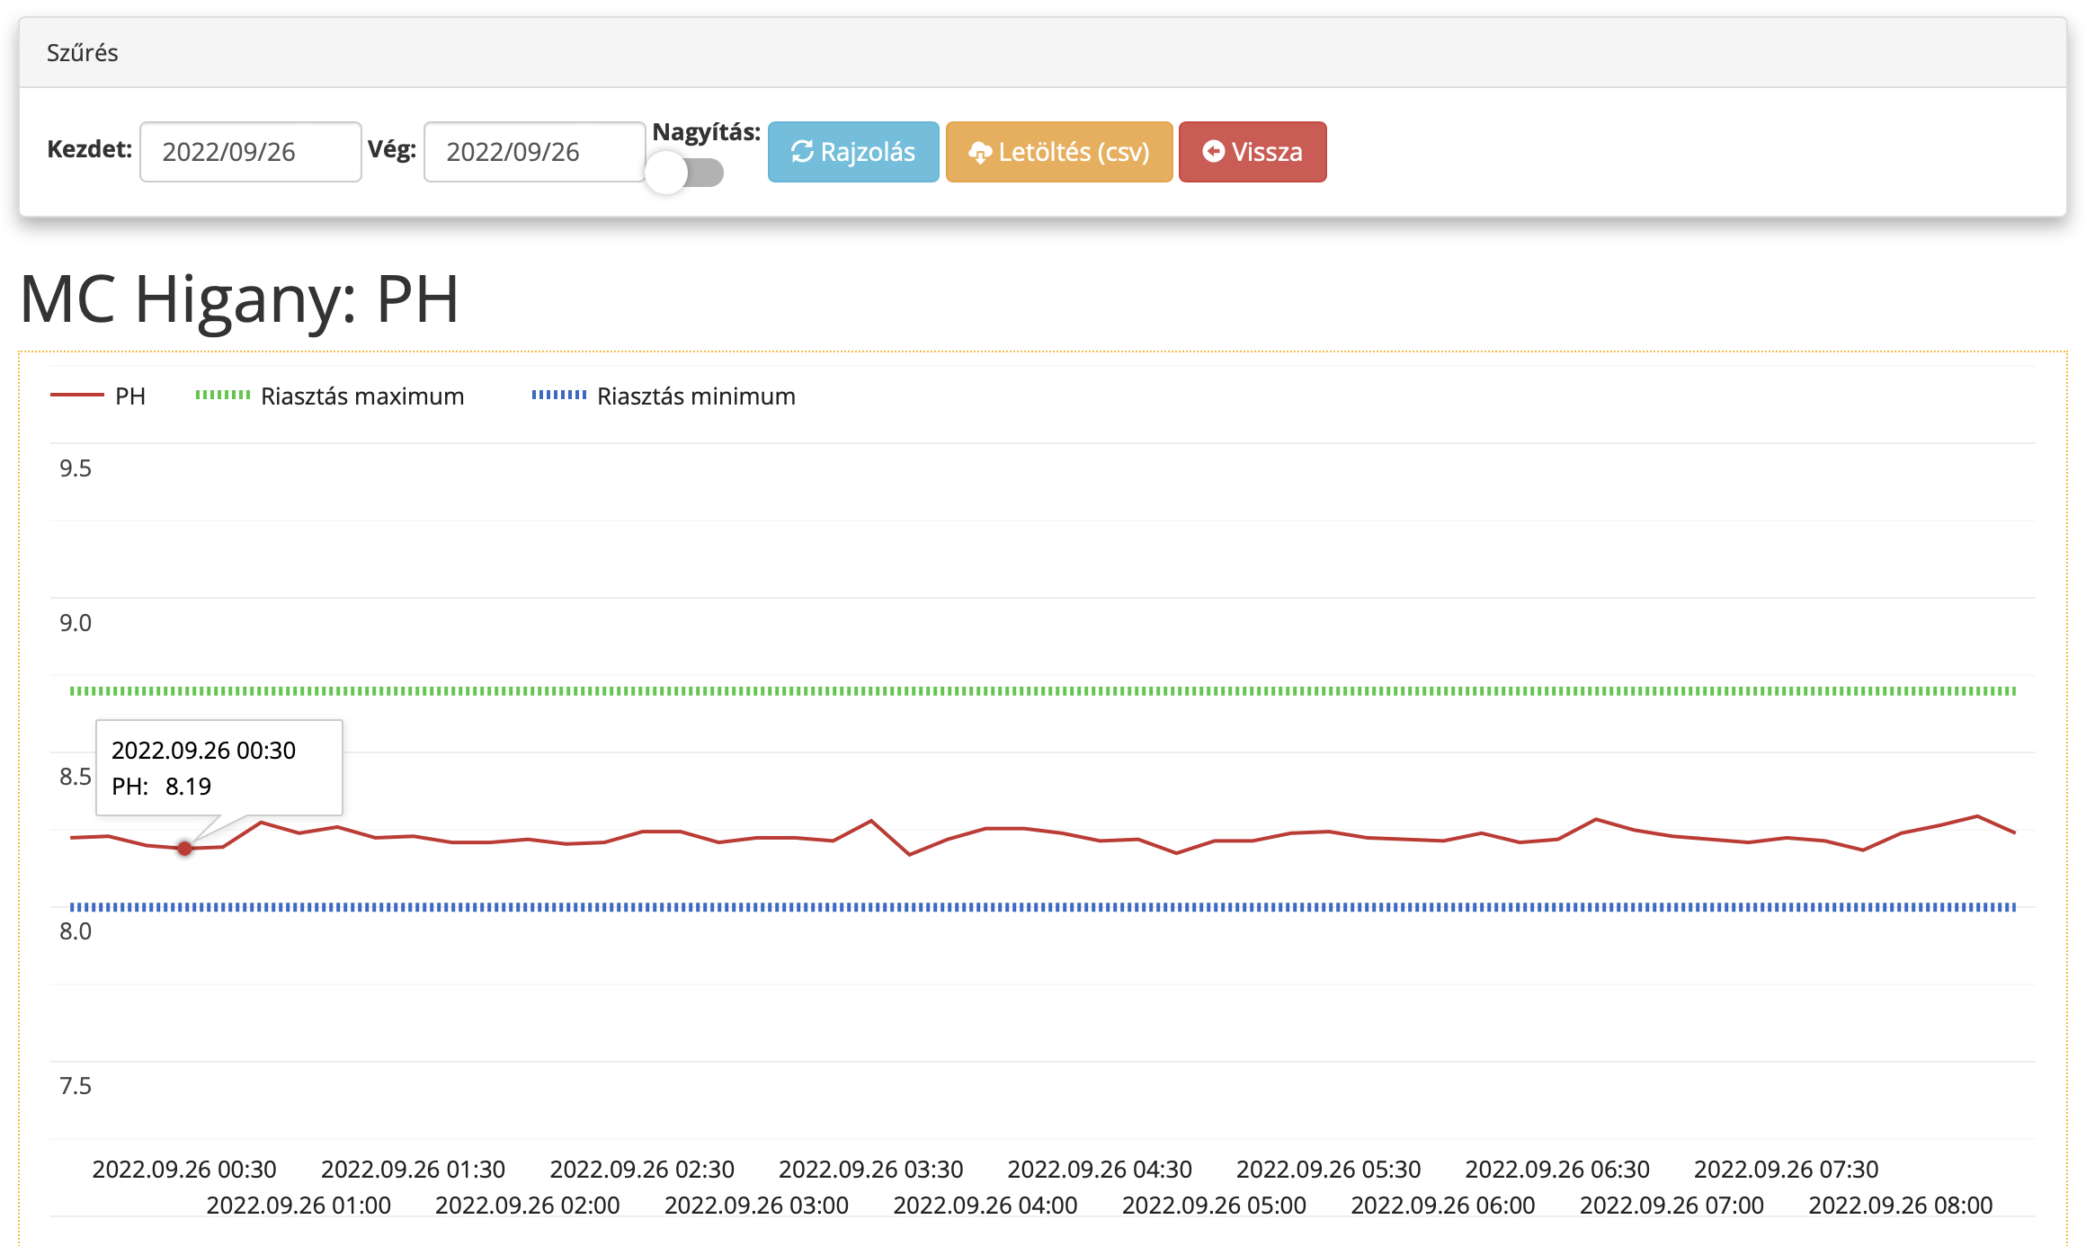Click x-axis label 2022.09.26 05:00

pyautogui.click(x=1214, y=1205)
